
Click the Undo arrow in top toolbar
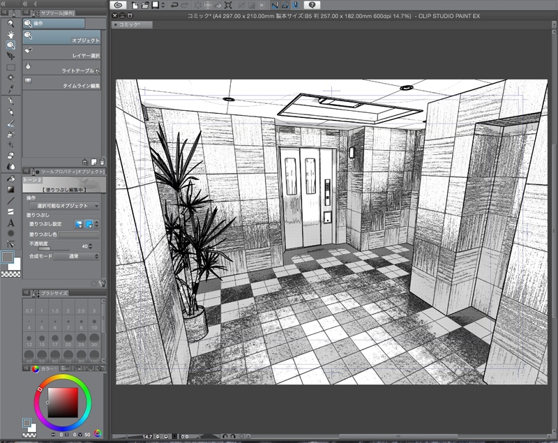point(174,5)
